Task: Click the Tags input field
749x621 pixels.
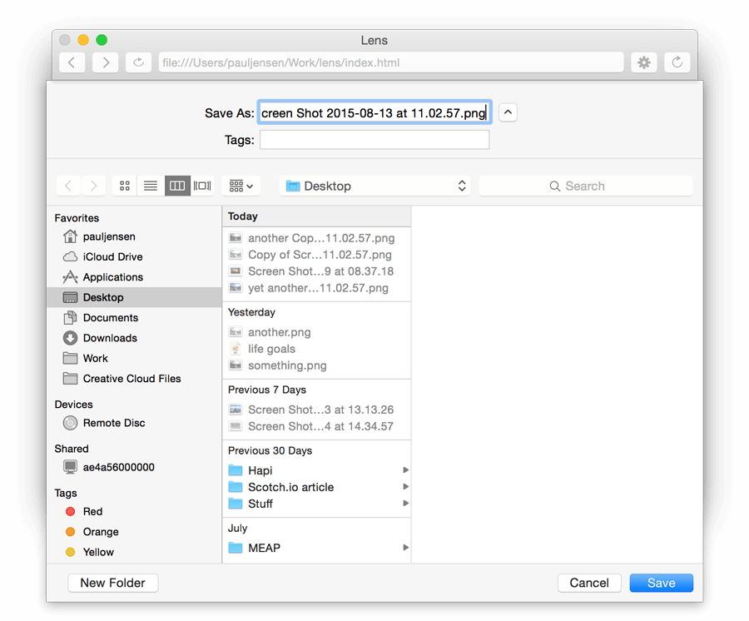Action: [x=374, y=140]
